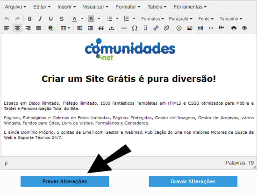This screenshot has height=194, width=257.
Task: Open the table insert dropdown
Action: coord(65,28)
